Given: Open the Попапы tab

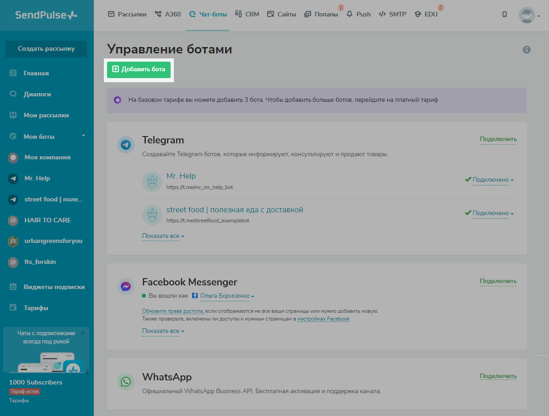Looking at the screenshot, I should (x=321, y=14).
